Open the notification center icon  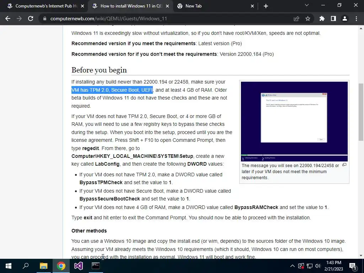click(x=353, y=266)
